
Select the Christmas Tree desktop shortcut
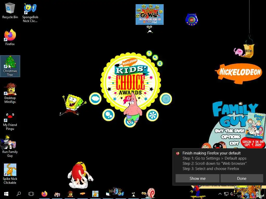click(10, 66)
